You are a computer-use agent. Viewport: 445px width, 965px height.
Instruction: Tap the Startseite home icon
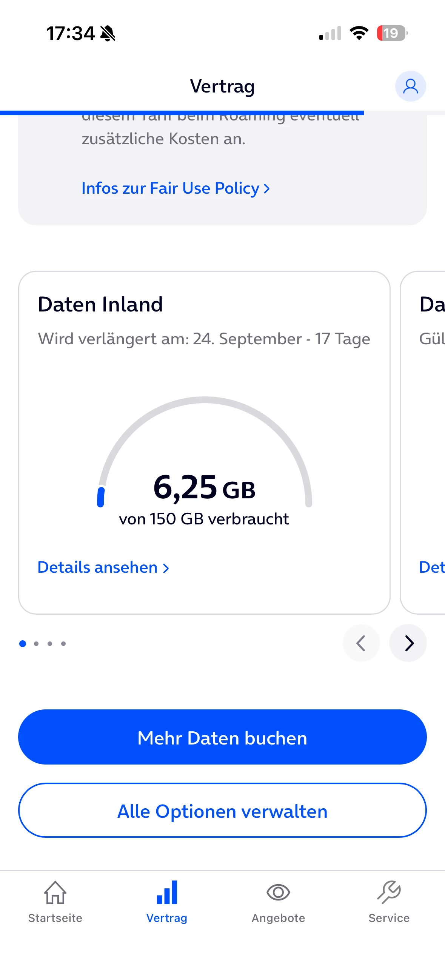[x=55, y=893]
